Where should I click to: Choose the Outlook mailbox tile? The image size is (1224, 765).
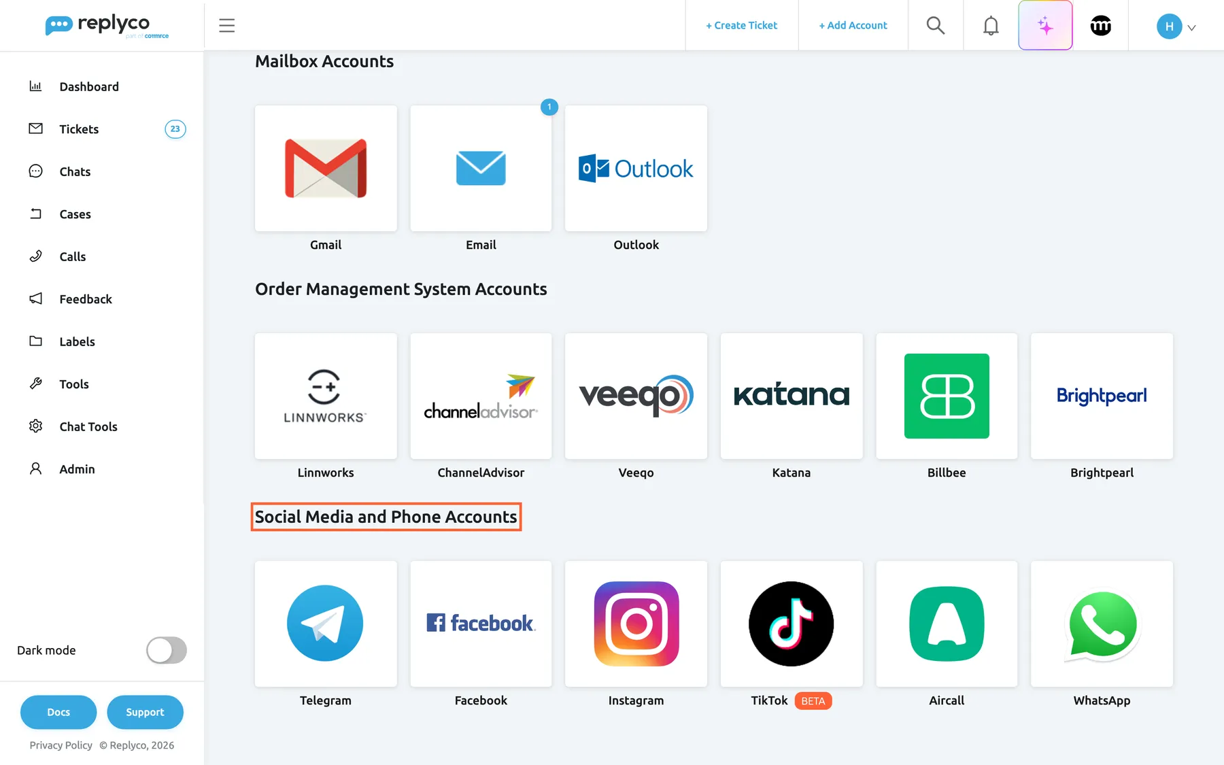pos(636,168)
